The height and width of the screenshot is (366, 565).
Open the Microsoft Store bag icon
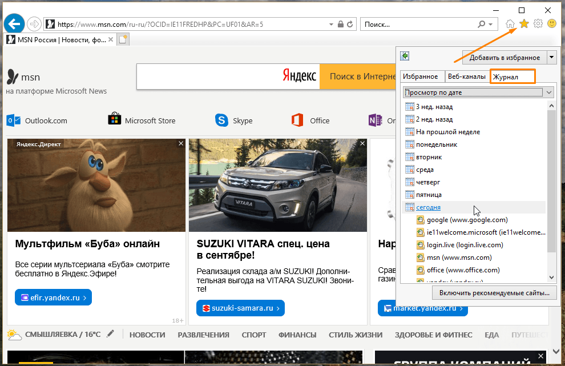coord(115,119)
